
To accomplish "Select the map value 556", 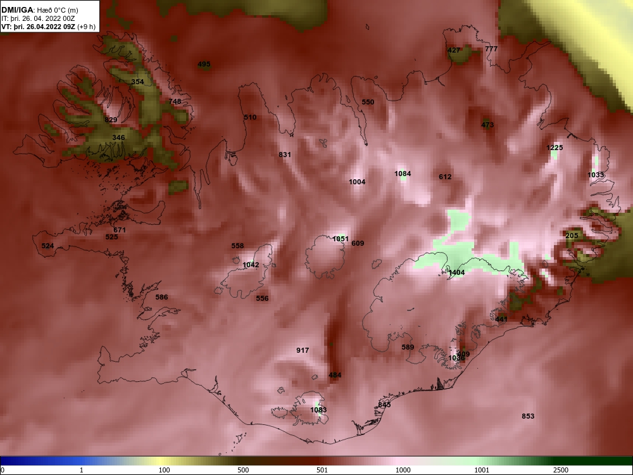I will [262, 298].
